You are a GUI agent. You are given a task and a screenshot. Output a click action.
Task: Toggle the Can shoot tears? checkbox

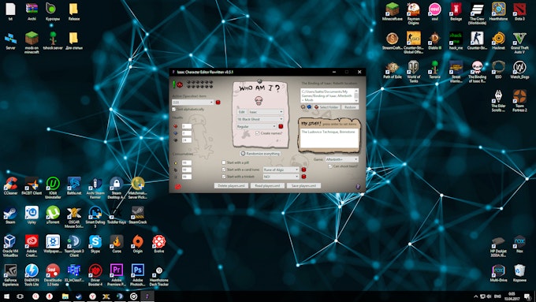coord(330,166)
